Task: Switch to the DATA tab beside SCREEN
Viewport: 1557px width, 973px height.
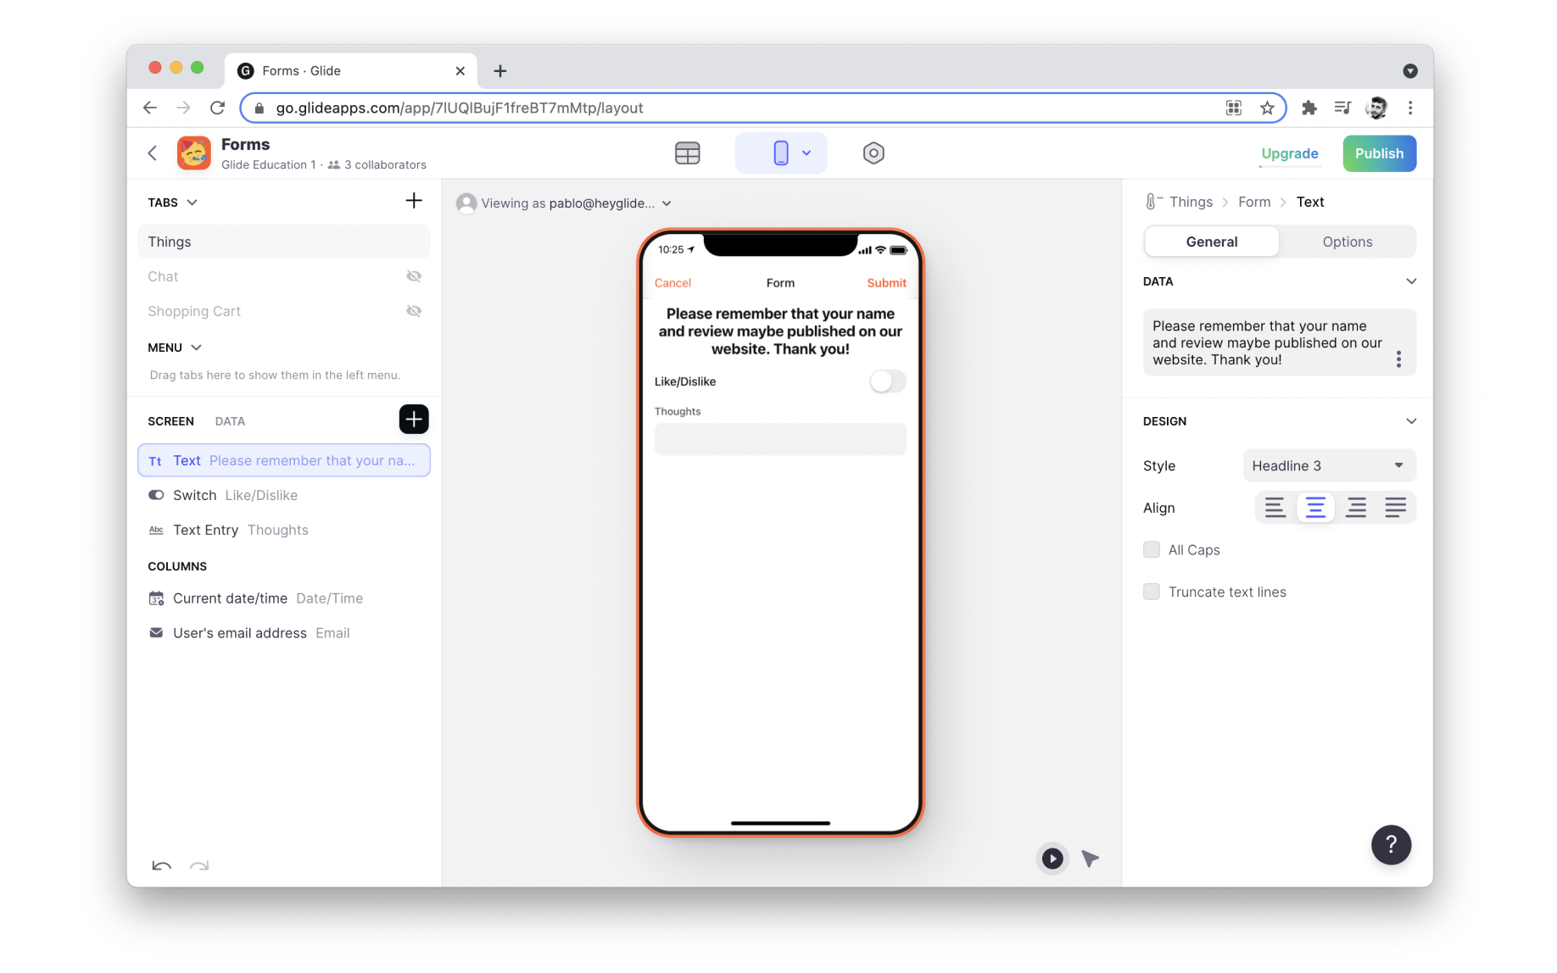Action: (x=230, y=421)
